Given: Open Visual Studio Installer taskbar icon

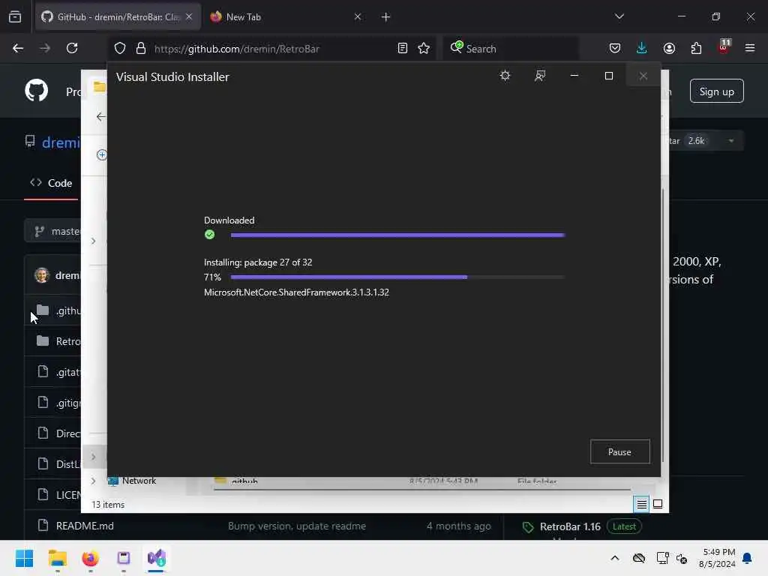Looking at the screenshot, I should (157, 558).
